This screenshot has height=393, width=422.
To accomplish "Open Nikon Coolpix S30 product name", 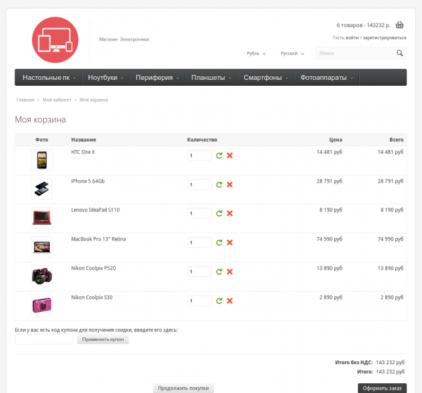I will tap(92, 297).
